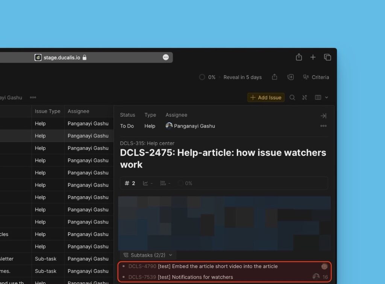Viewport: 385px width, 284px height.
Task: Click the share icon beside Reveal in 5 days
Action: [274, 77]
